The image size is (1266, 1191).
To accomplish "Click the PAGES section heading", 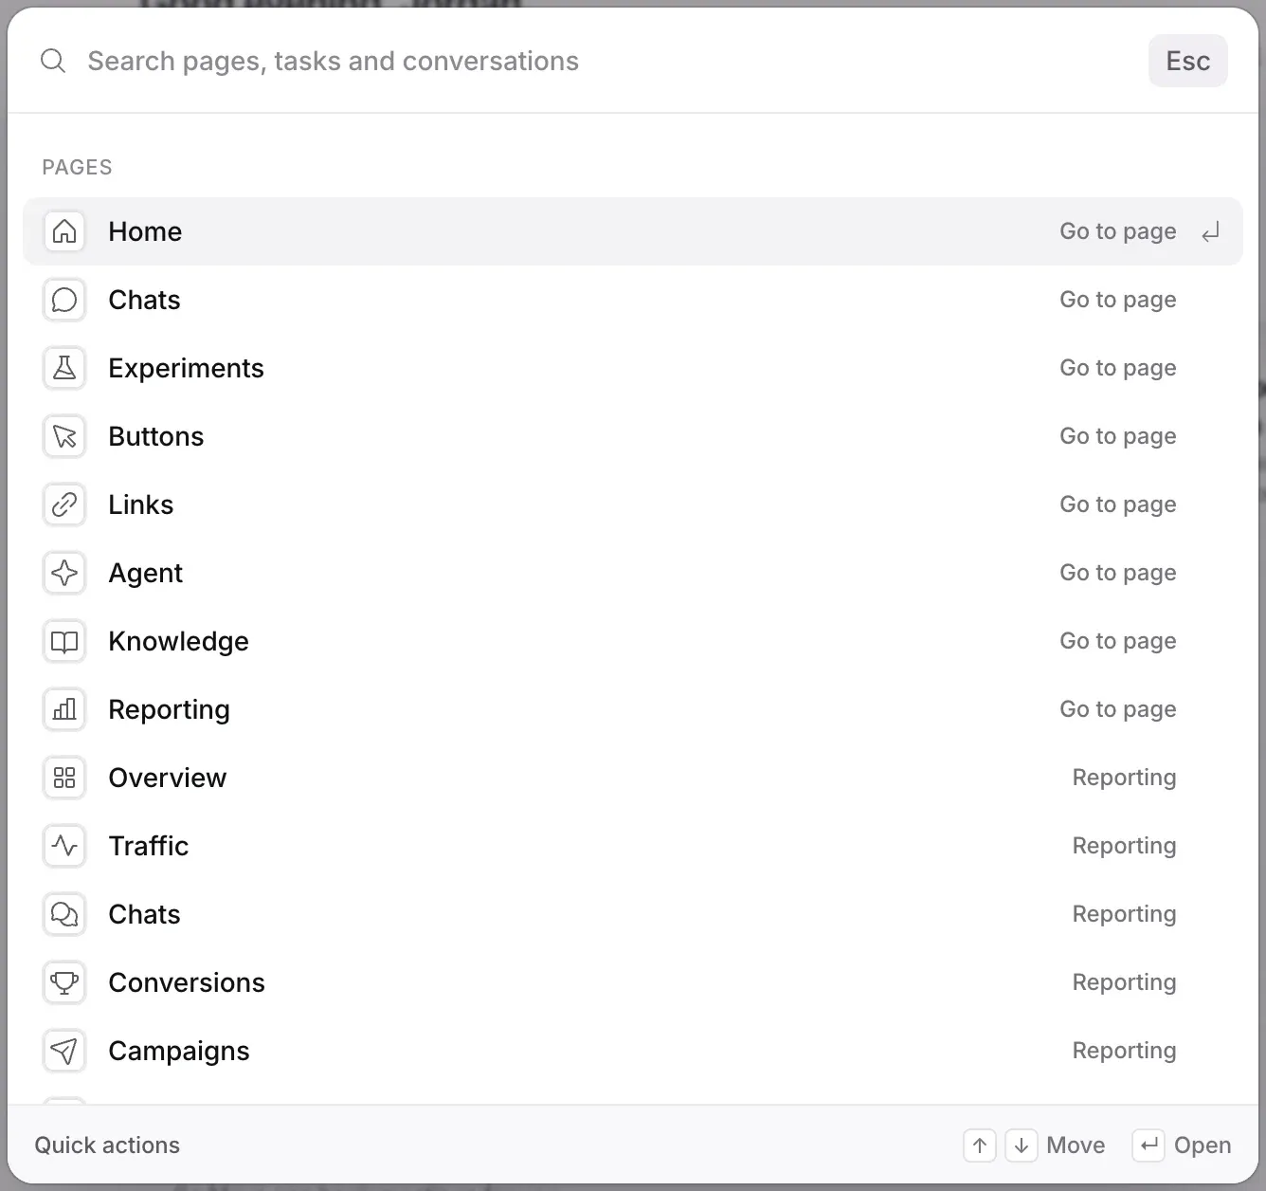I will (77, 167).
